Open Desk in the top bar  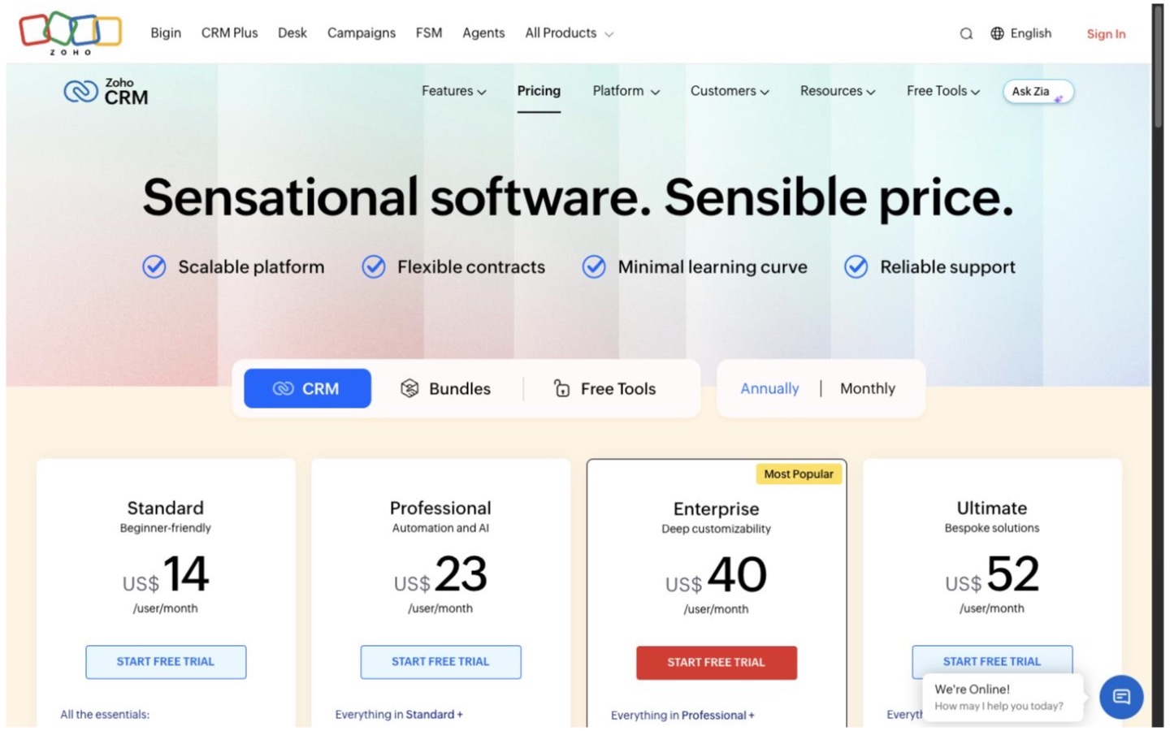(292, 33)
